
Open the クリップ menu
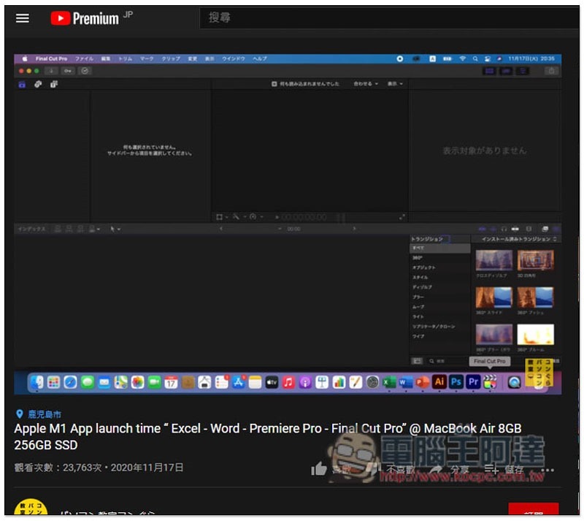tap(171, 58)
